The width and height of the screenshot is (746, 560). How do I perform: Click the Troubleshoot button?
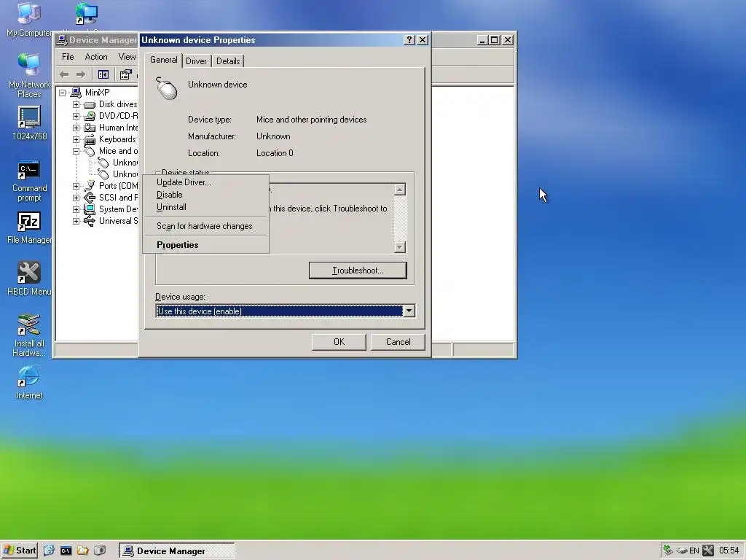[358, 271]
